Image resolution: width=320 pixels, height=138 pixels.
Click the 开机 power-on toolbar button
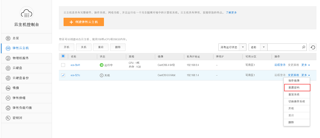tap(67, 47)
